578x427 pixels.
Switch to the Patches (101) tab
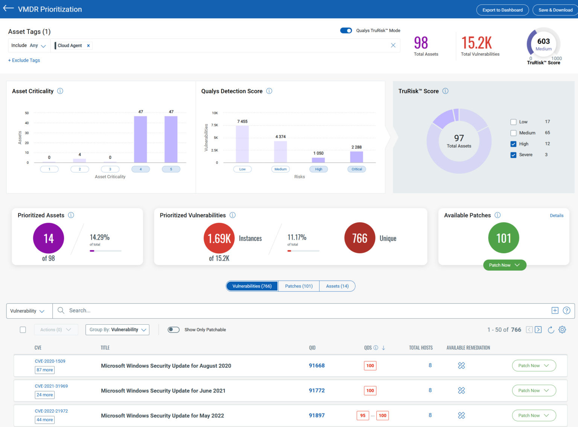(x=298, y=286)
